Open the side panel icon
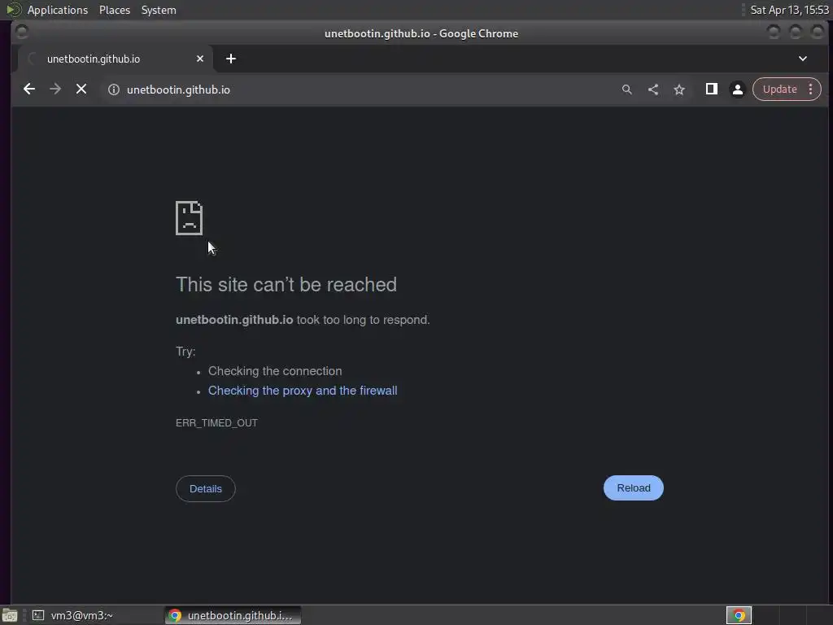 point(711,90)
